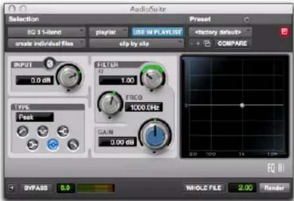Click the filter Q knob
Screen dimensions: 294x201
coord(153,77)
